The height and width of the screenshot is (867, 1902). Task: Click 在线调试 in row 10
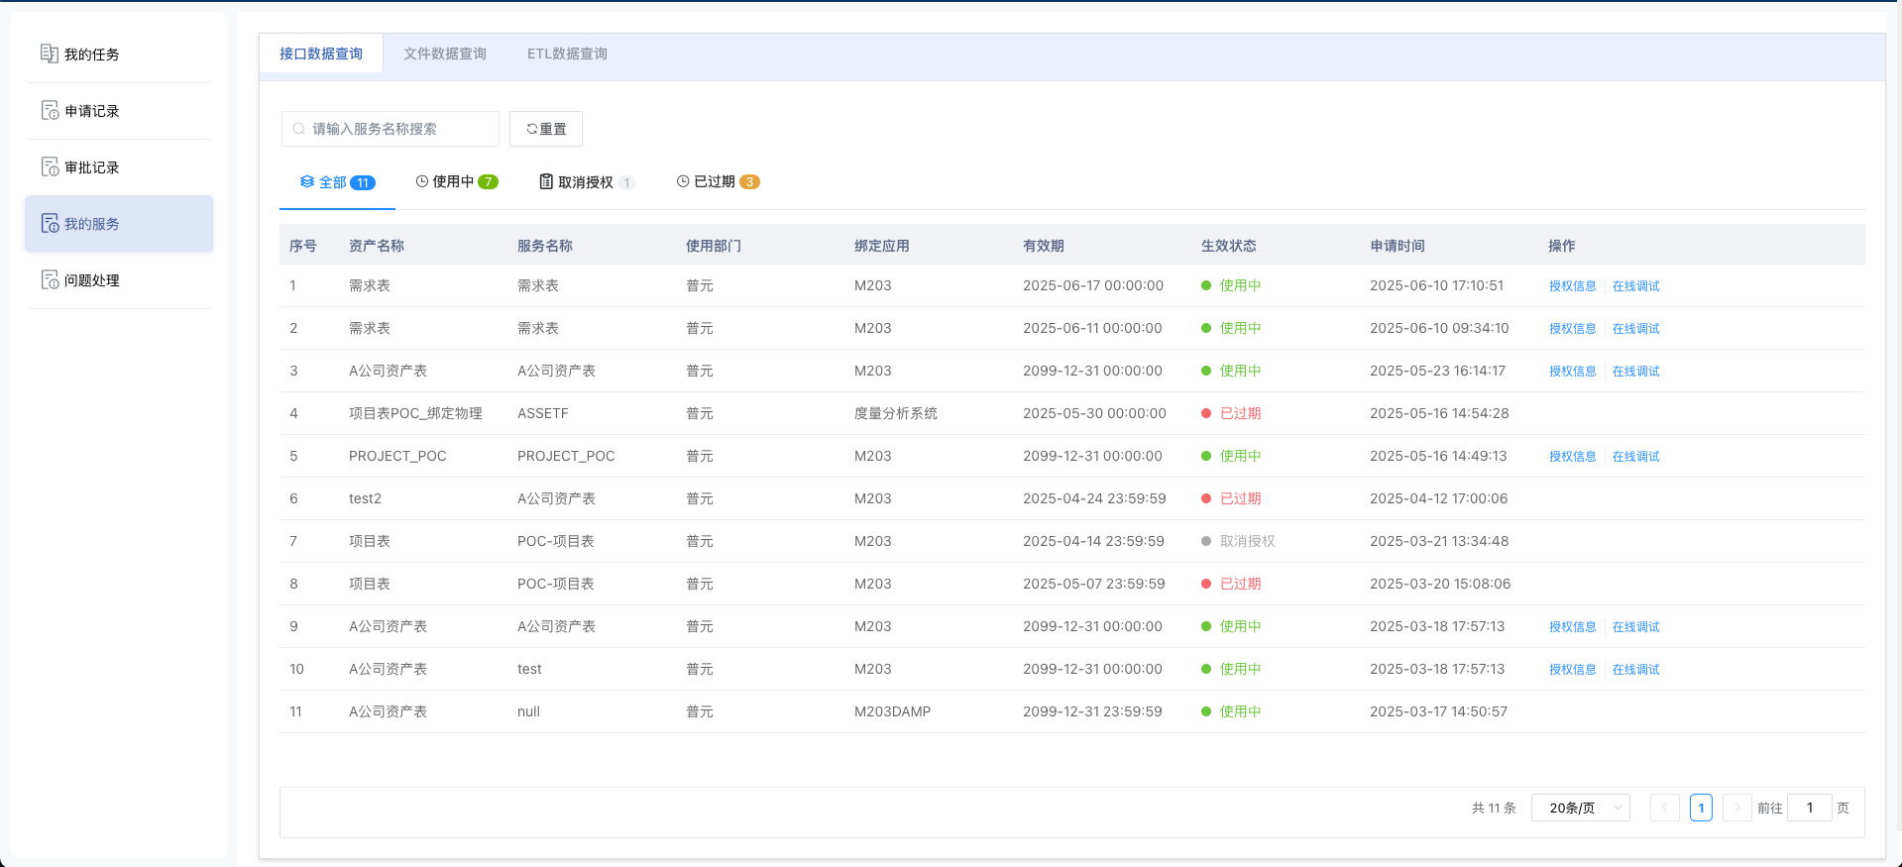(1635, 669)
